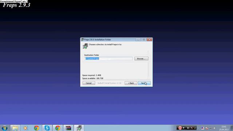
Task: Click the Next button in the Fraps installer
Action: (144, 83)
